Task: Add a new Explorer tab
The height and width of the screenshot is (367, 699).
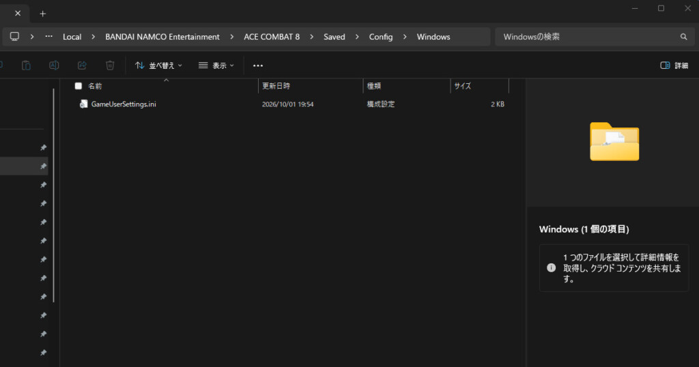Action: [x=43, y=14]
